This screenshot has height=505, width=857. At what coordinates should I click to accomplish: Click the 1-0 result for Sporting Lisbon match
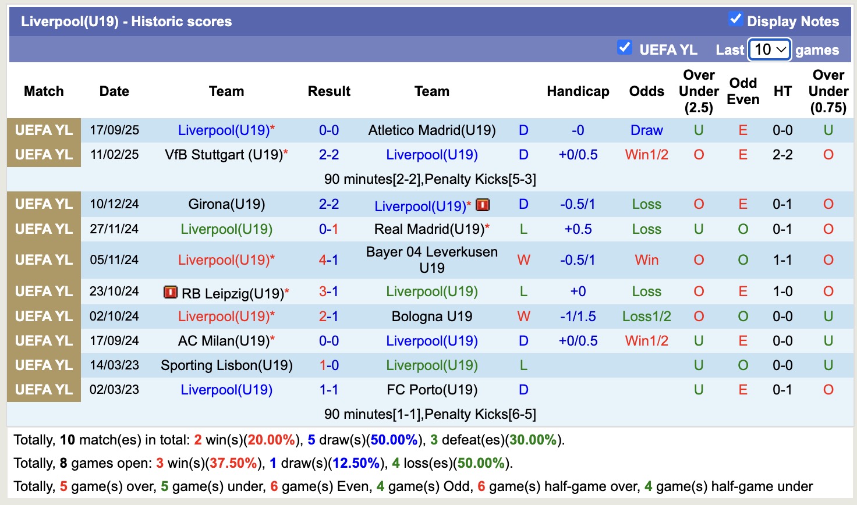point(328,365)
